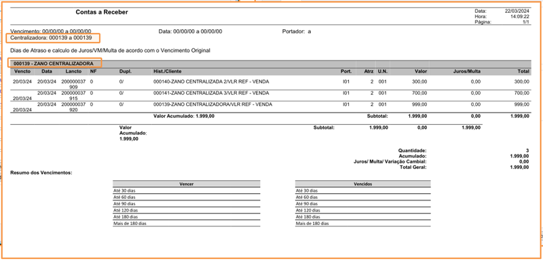Click the "Dupl." column header
This screenshot has width=543, height=261.
click(125, 72)
